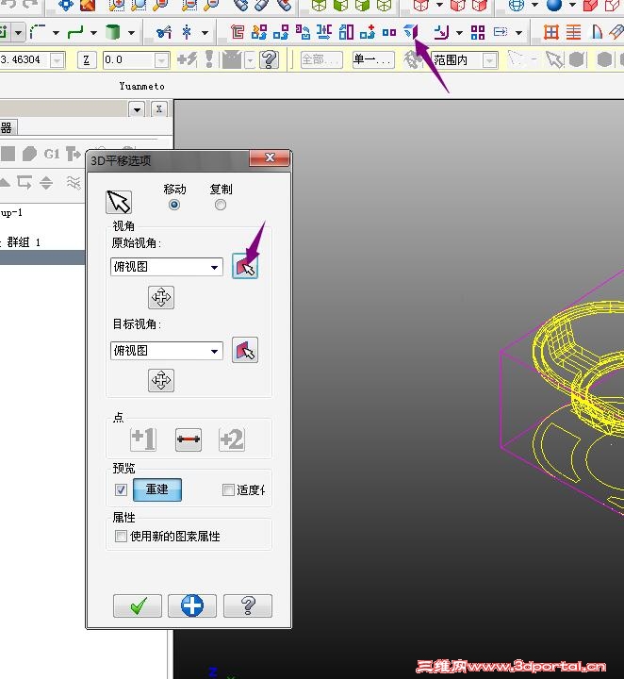Click the green cylinder primitive icon
Image resolution: width=624 pixels, height=679 pixels.
(112, 32)
